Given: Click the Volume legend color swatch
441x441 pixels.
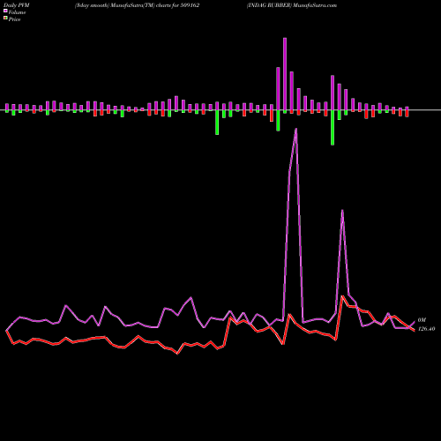Looking at the screenshot, I should point(5,11).
